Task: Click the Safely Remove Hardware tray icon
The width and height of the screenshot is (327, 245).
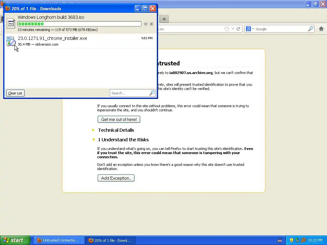Action: (297, 241)
